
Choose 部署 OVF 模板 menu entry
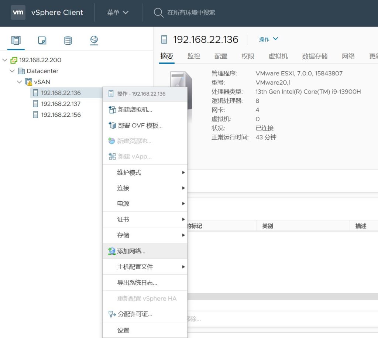pos(145,126)
